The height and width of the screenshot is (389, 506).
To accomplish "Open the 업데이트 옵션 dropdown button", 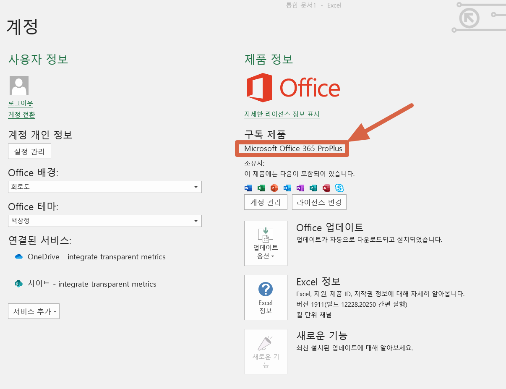I will click(x=266, y=243).
